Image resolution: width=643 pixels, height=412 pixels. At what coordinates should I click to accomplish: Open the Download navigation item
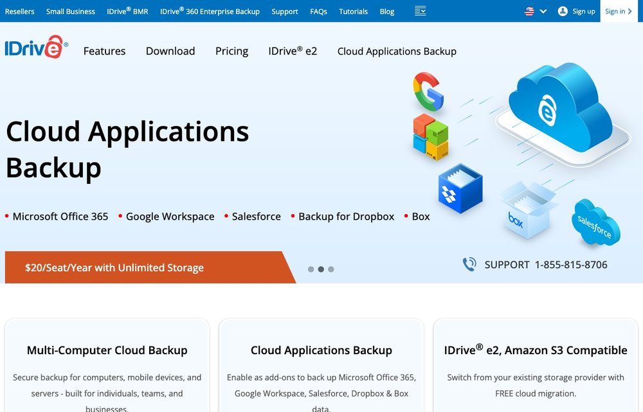(x=170, y=51)
